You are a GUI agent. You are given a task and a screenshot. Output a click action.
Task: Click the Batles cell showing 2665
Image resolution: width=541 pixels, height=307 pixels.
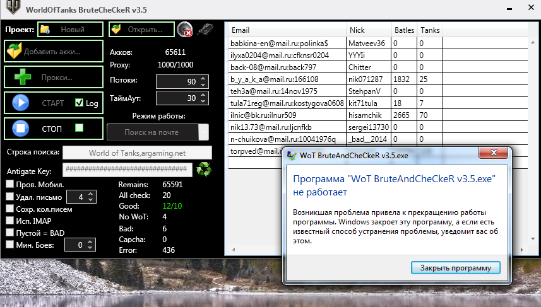[x=404, y=115]
